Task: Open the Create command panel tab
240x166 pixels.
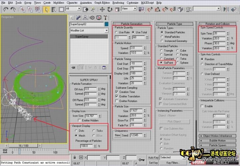Action: (x=72, y=18)
